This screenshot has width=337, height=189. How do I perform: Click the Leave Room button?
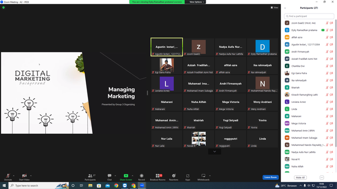270,177
